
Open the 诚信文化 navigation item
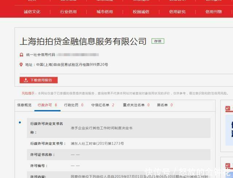pos(32,12)
